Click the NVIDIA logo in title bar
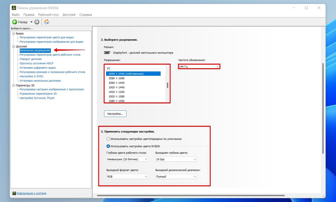 pyautogui.click(x=14, y=8)
